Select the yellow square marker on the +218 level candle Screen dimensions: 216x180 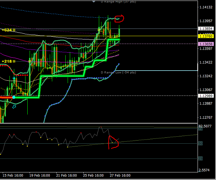[30, 61]
